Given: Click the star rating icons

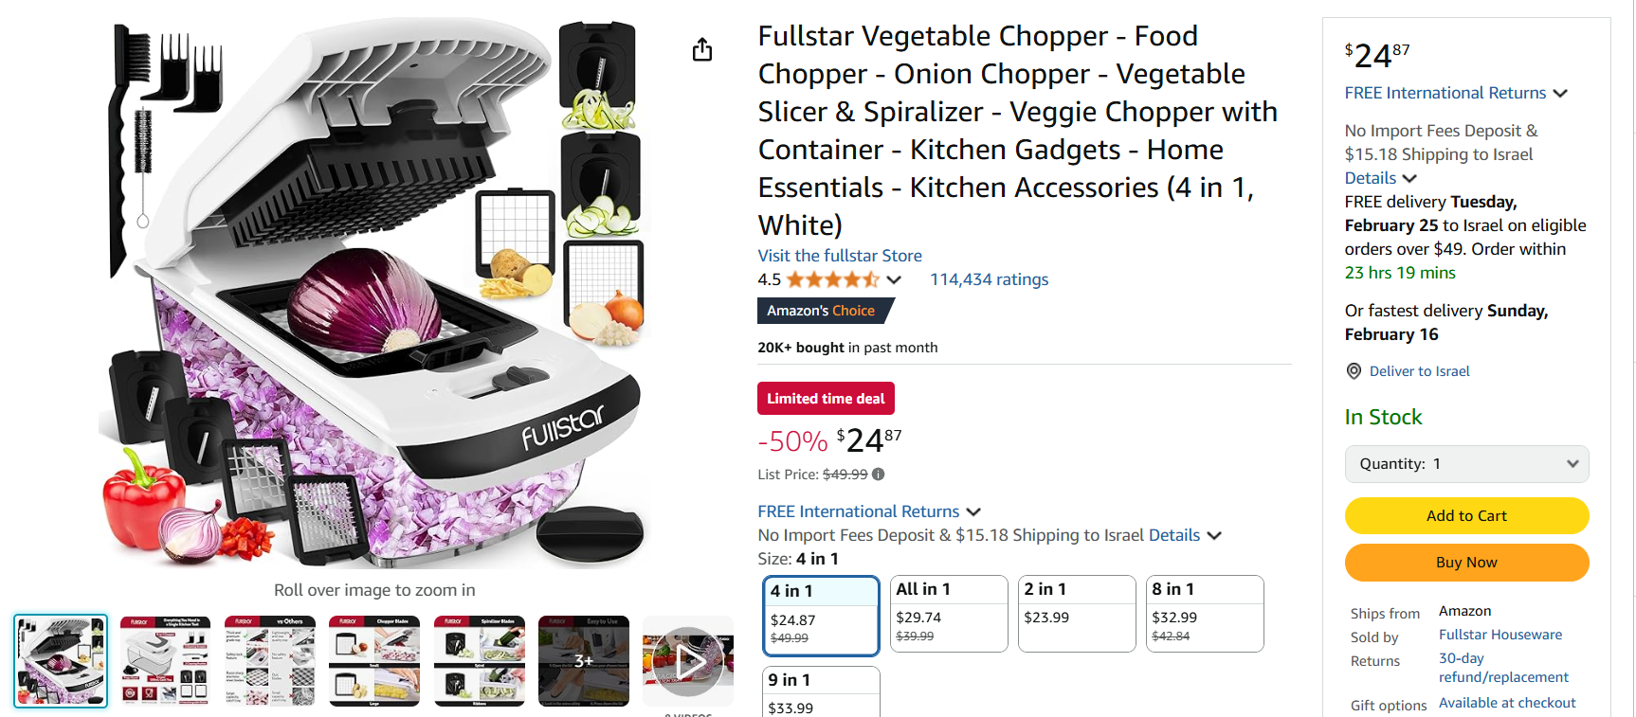Looking at the screenshot, I should click(x=832, y=279).
